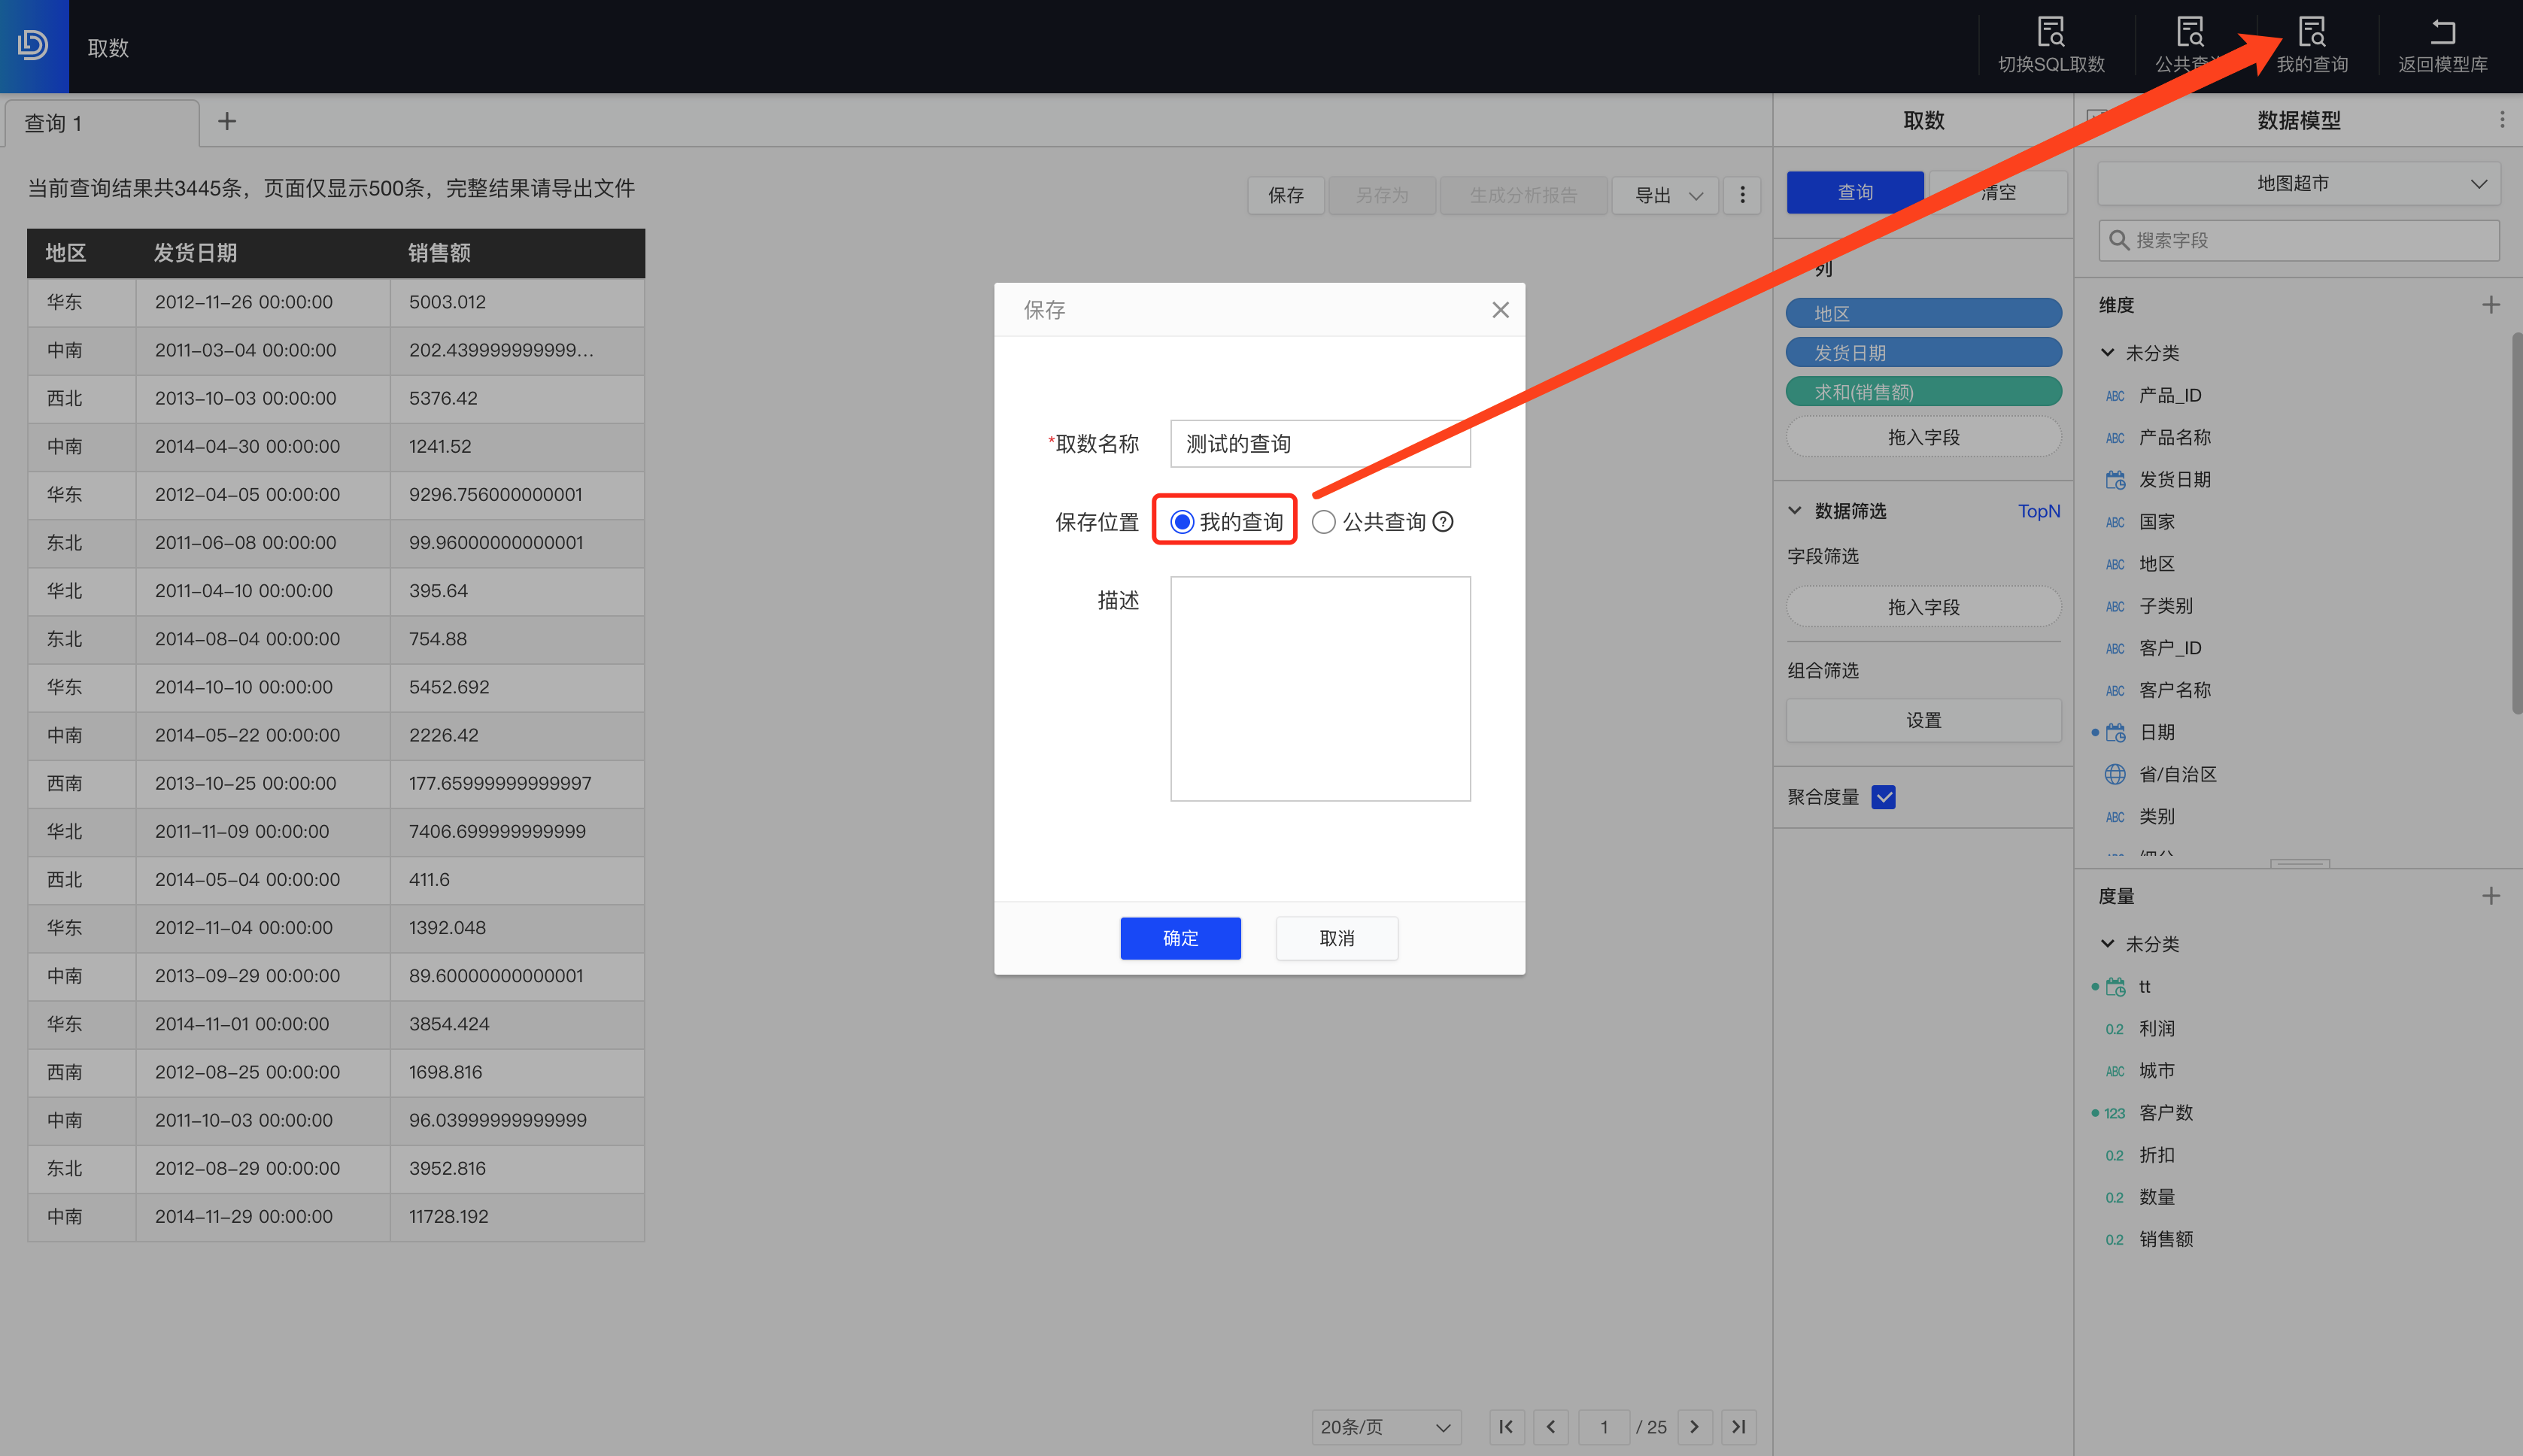Click the globe icon of 省/自治区 field
Screen dimensions: 2523x1456
(2115, 775)
